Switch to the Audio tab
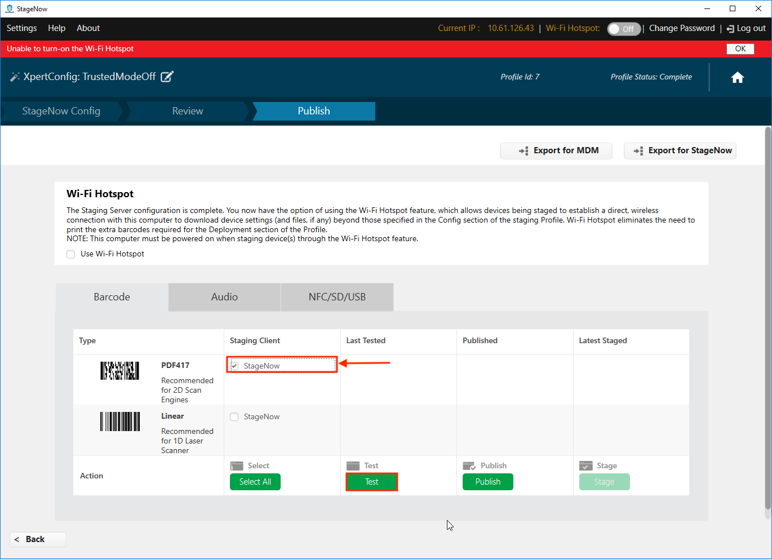This screenshot has width=772, height=559. pos(224,297)
